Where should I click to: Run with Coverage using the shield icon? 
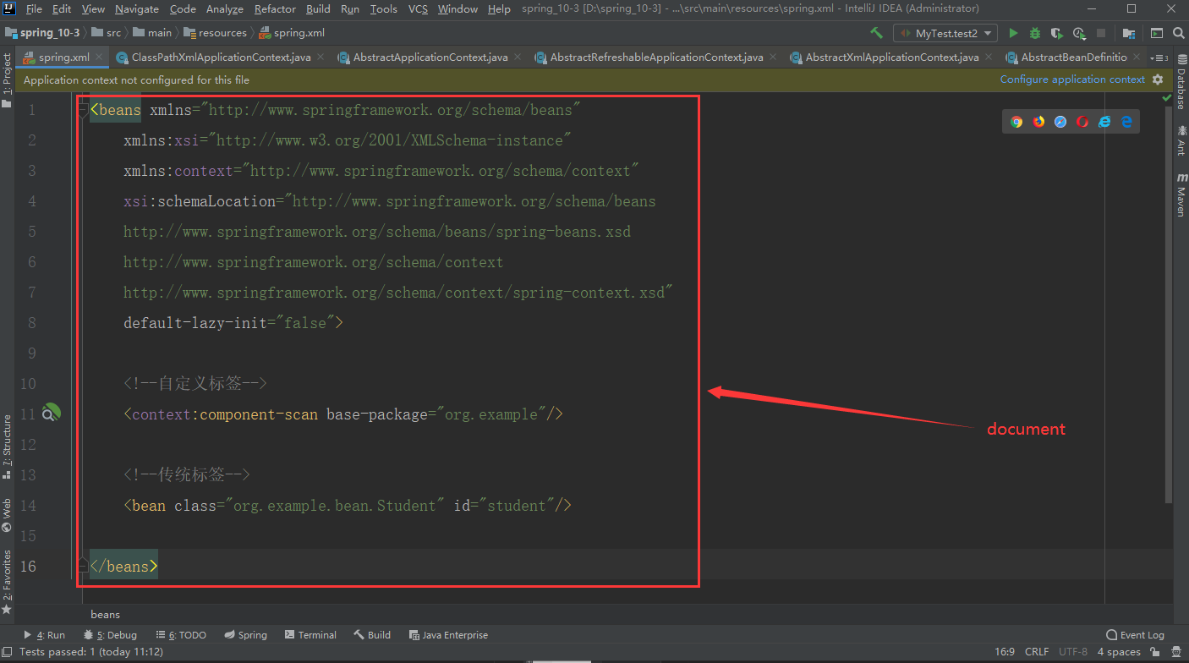(1057, 33)
